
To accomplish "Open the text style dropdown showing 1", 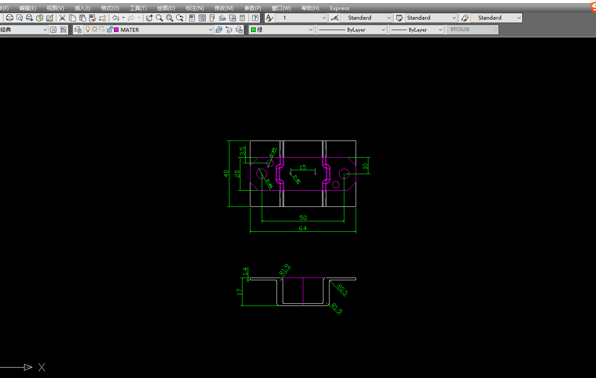I will (x=324, y=18).
